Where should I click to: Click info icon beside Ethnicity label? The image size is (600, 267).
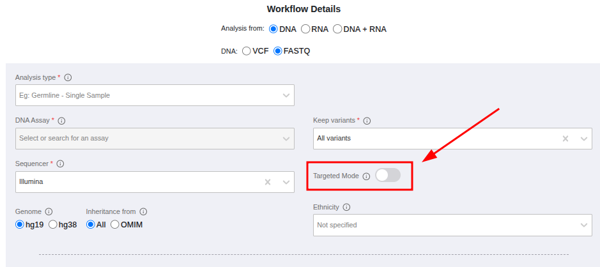pyautogui.click(x=346, y=207)
